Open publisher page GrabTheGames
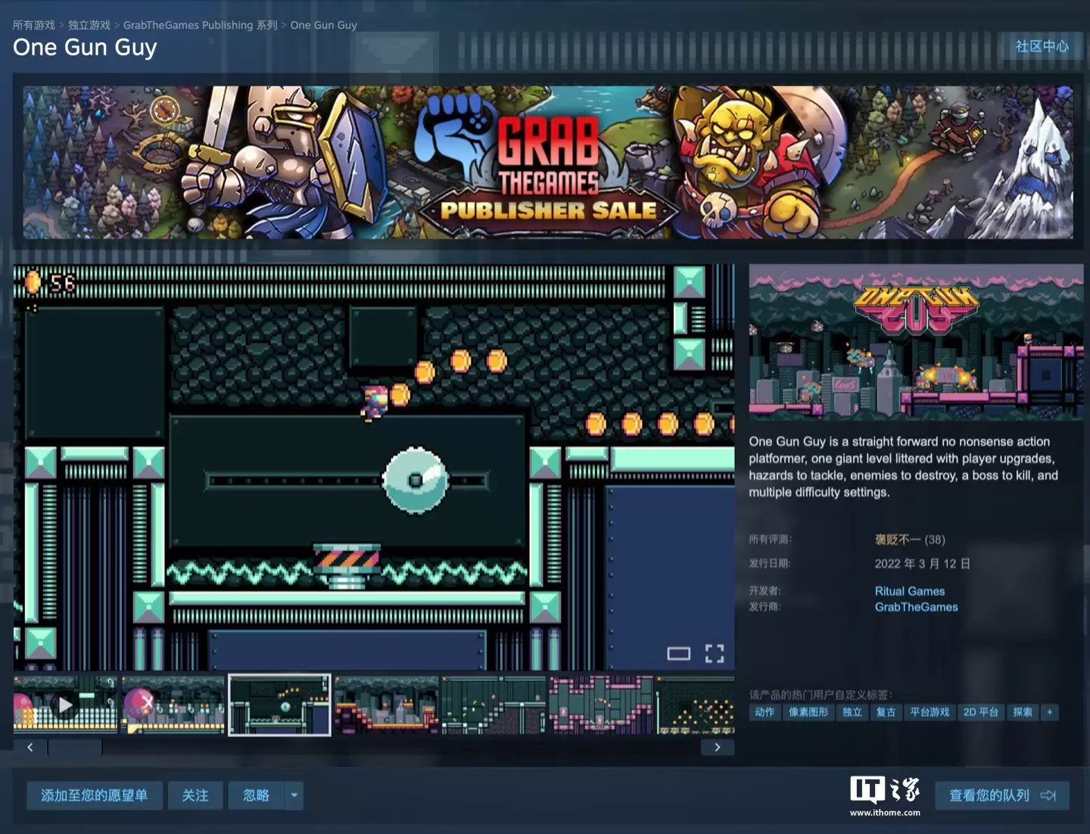The width and height of the screenshot is (1090, 834). [x=916, y=607]
